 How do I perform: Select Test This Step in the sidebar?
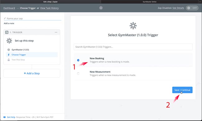point(32,60)
